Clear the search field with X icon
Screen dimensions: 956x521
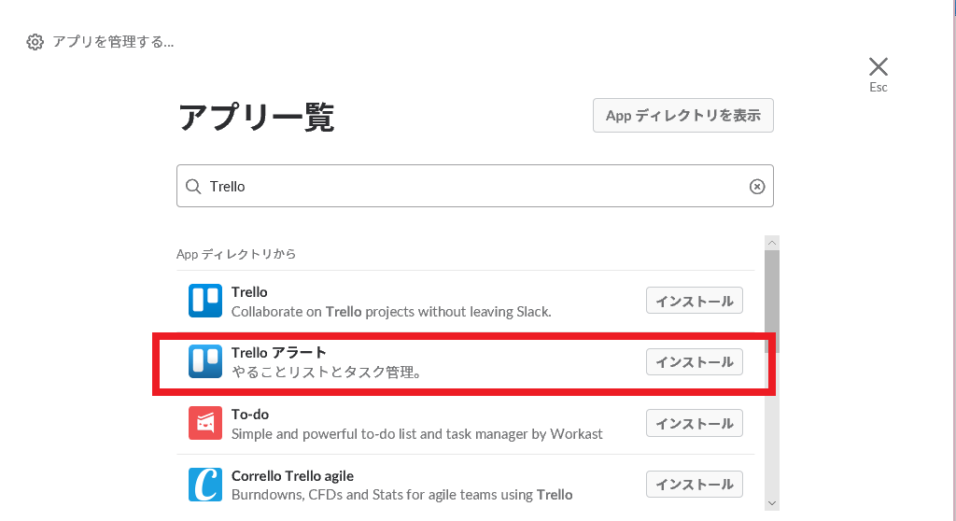click(x=757, y=187)
